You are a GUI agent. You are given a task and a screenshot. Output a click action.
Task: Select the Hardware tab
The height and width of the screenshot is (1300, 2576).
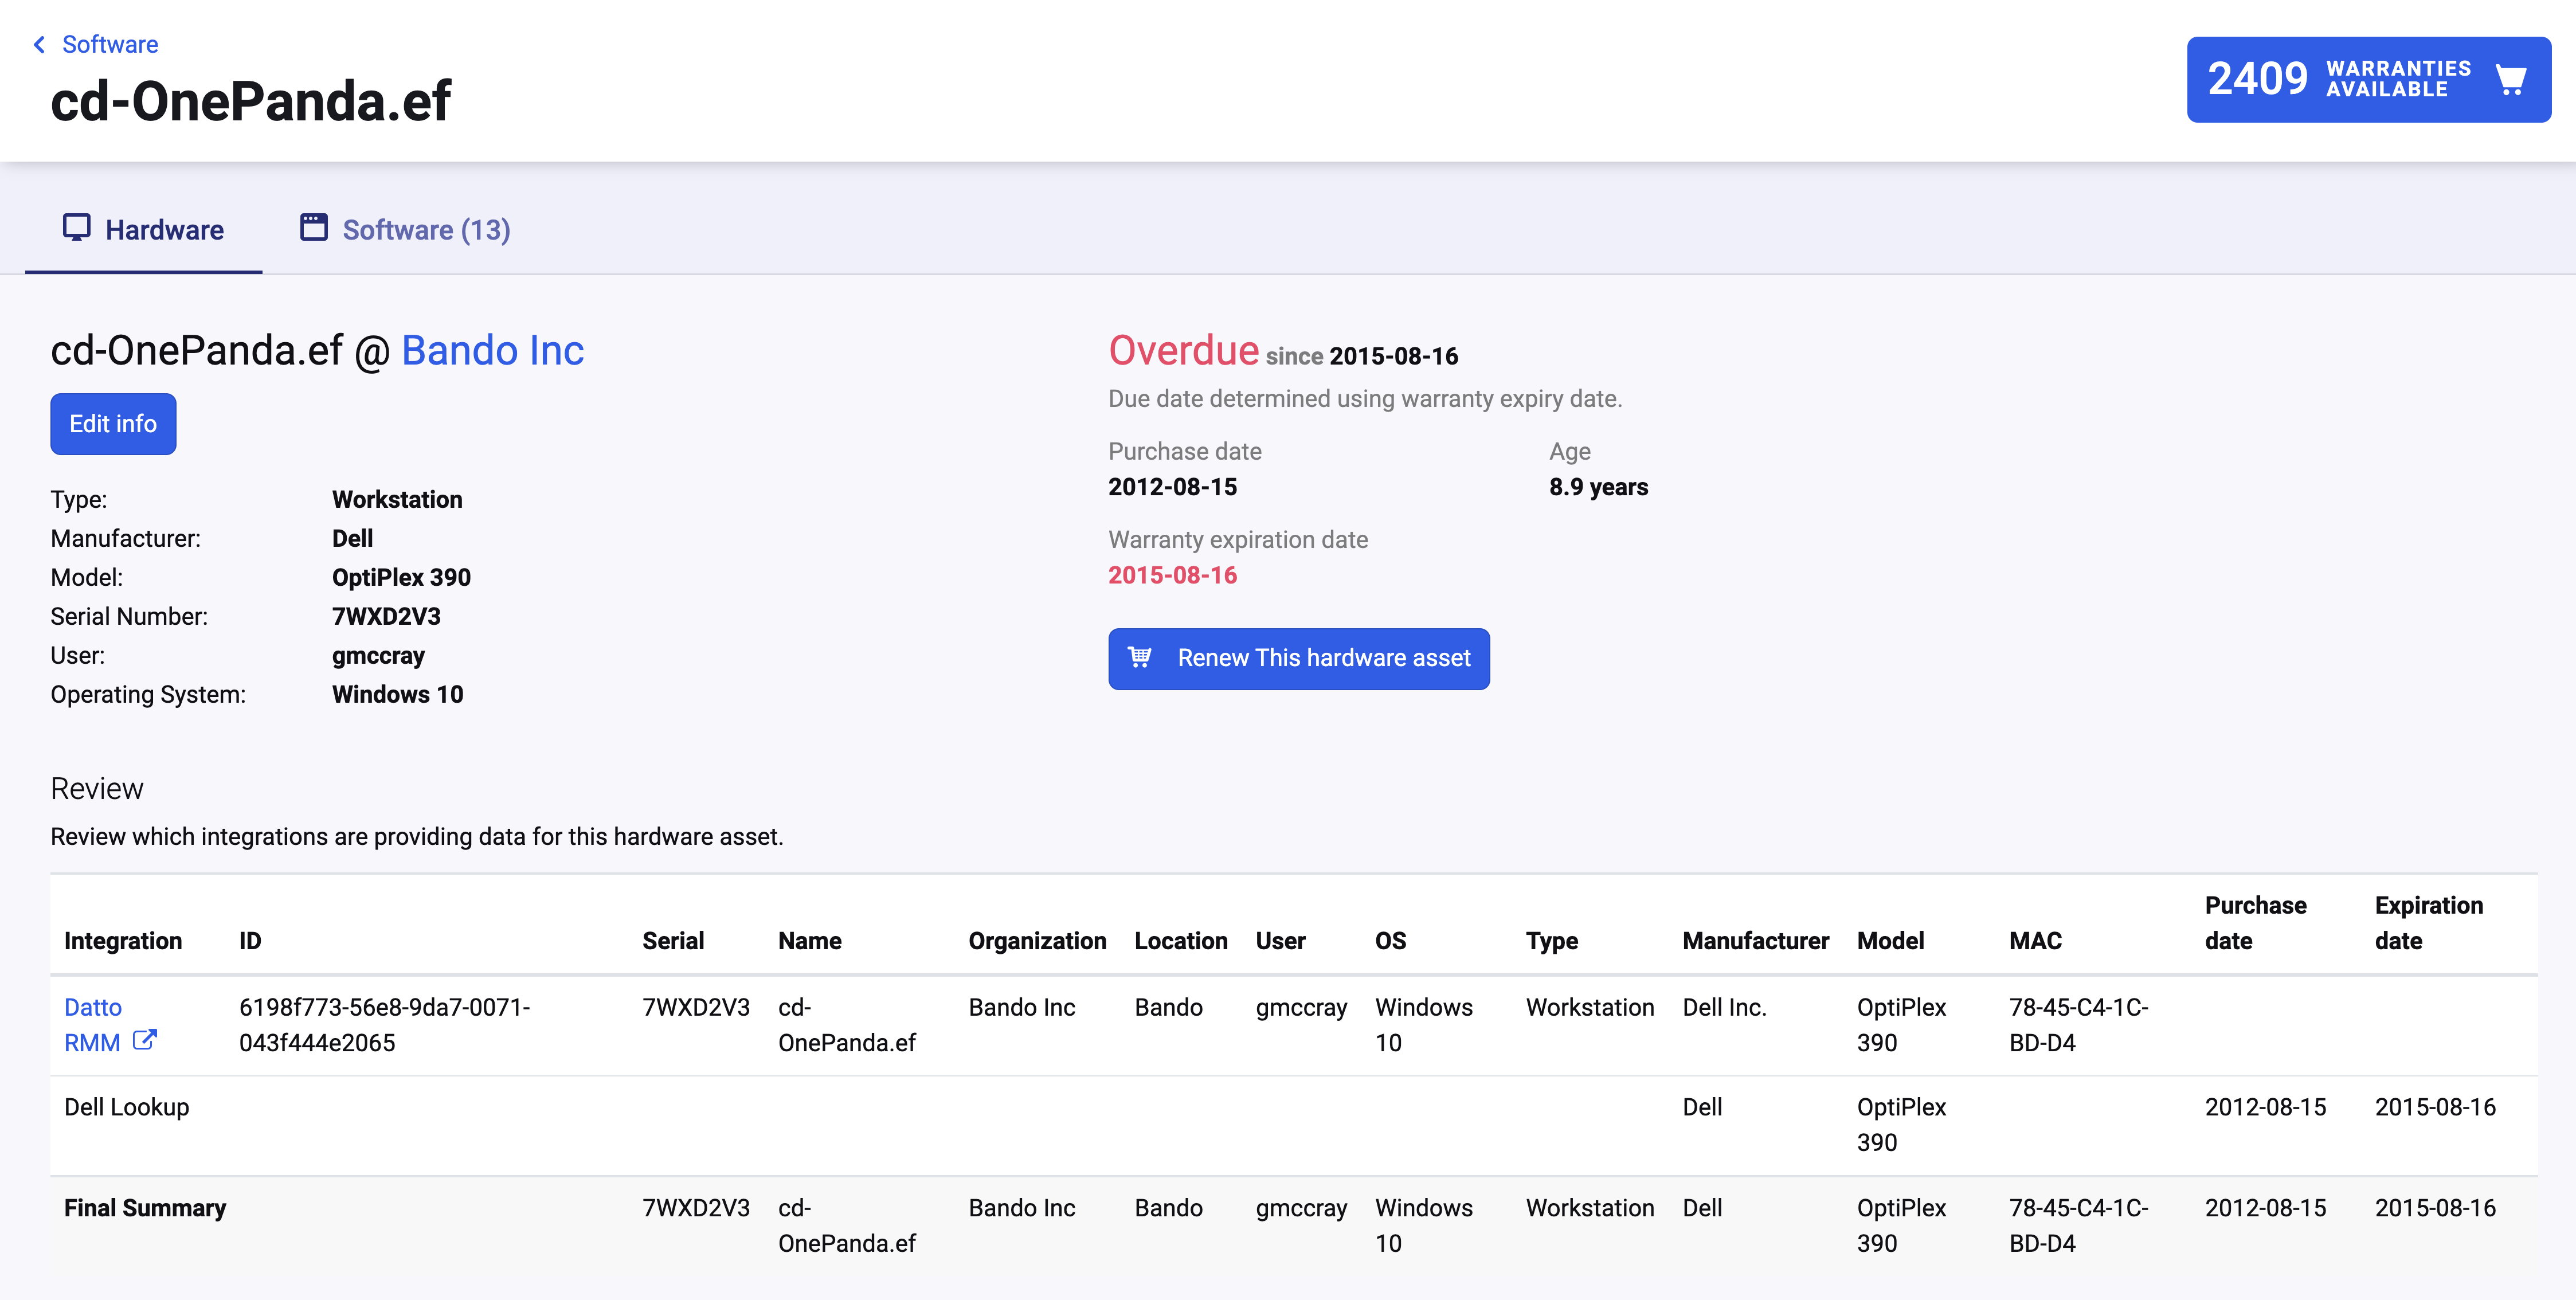pos(143,229)
